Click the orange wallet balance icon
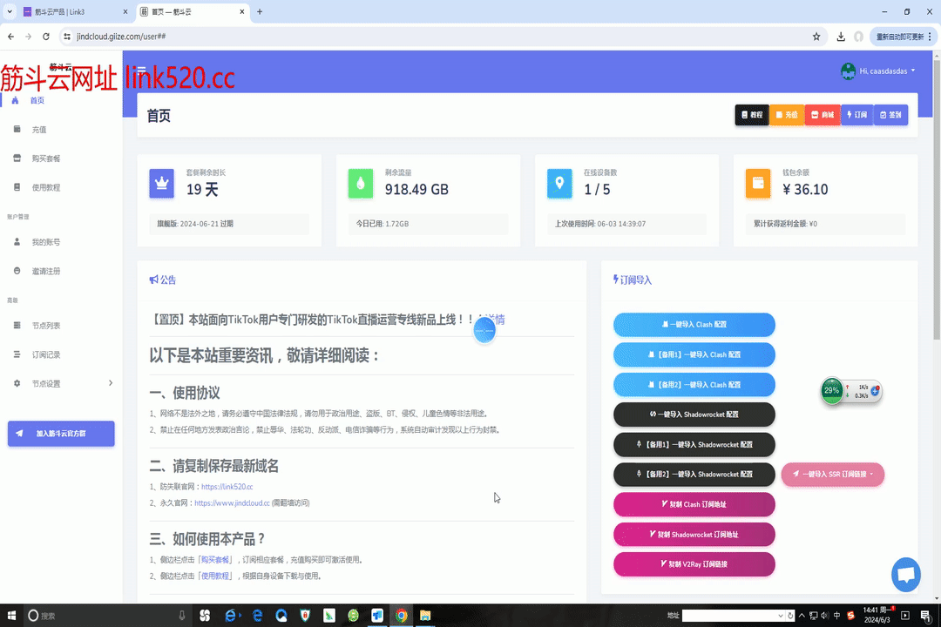The image size is (941, 627). pyautogui.click(x=758, y=183)
